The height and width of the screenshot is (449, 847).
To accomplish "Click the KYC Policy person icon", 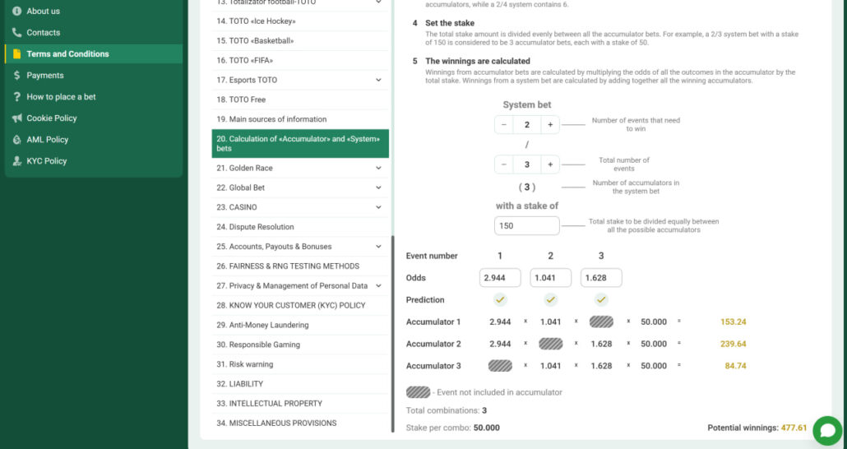I will pyautogui.click(x=16, y=161).
